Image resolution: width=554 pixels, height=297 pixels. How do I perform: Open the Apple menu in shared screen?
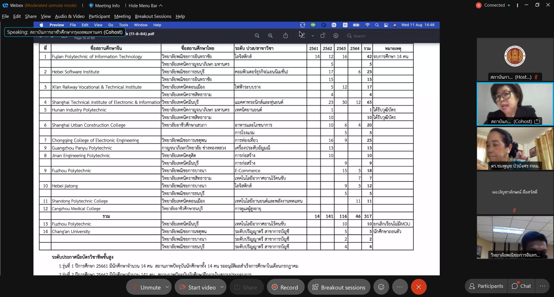42,25
